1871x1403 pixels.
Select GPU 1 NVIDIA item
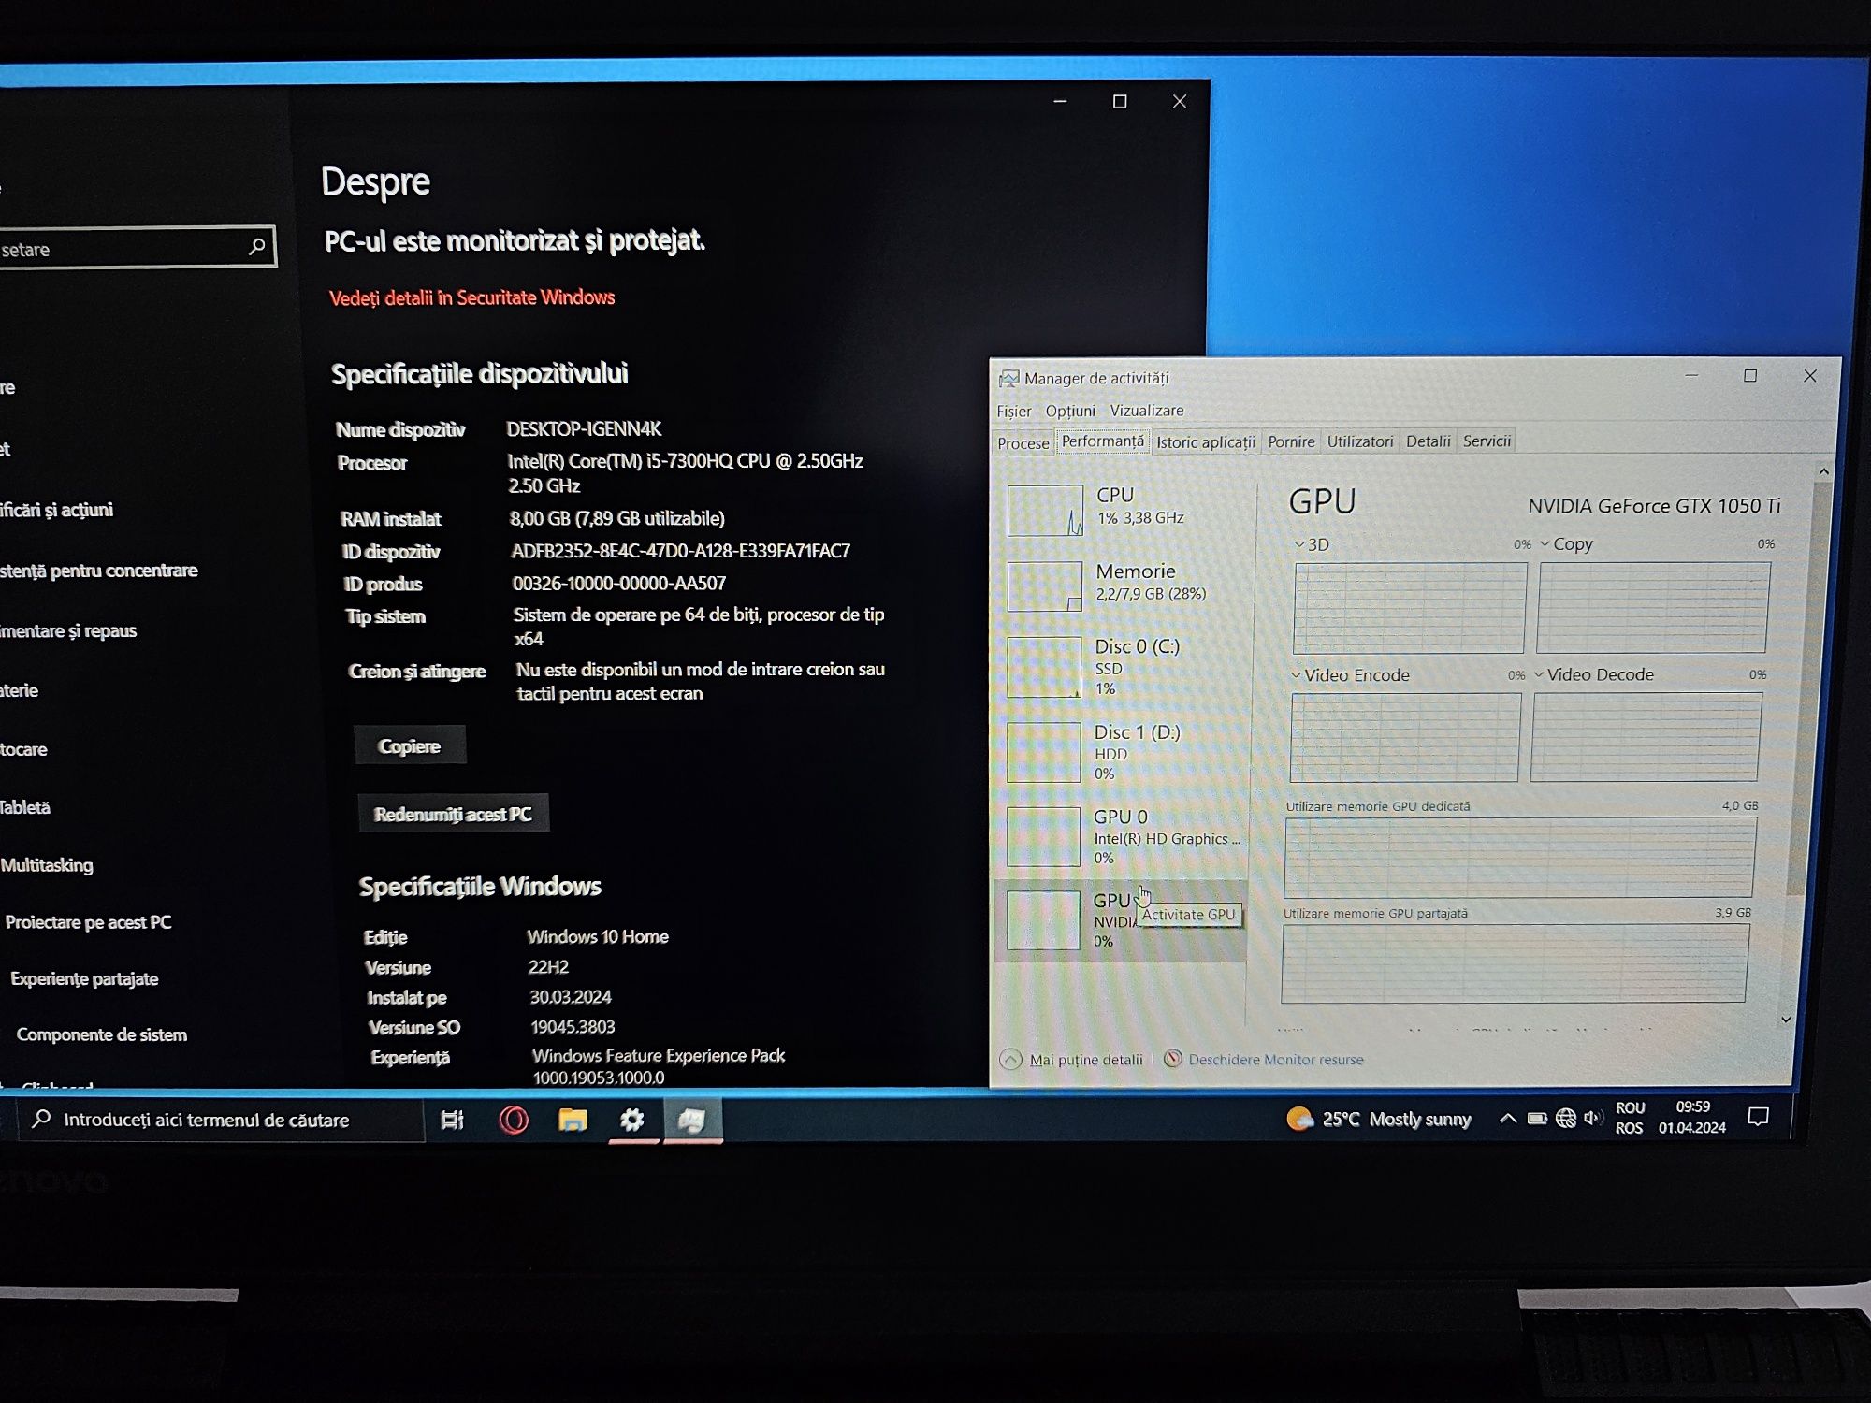[1121, 920]
